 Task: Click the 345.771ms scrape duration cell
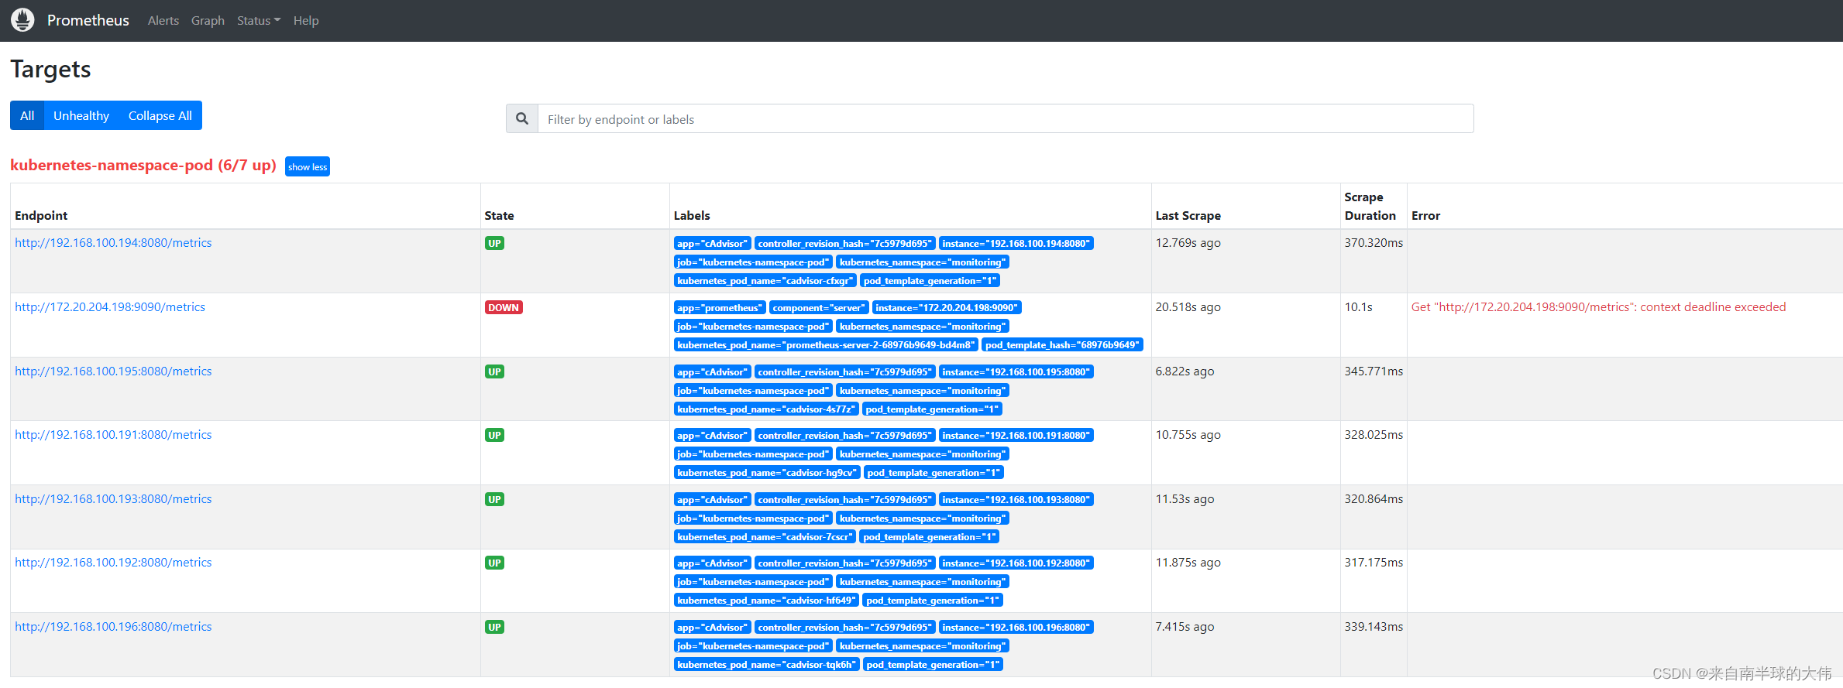pyautogui.click(x=1374, y=371)
